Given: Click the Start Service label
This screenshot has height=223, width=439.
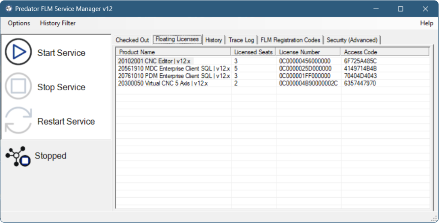Looking at the screenshot, I should tap(61, 53).
